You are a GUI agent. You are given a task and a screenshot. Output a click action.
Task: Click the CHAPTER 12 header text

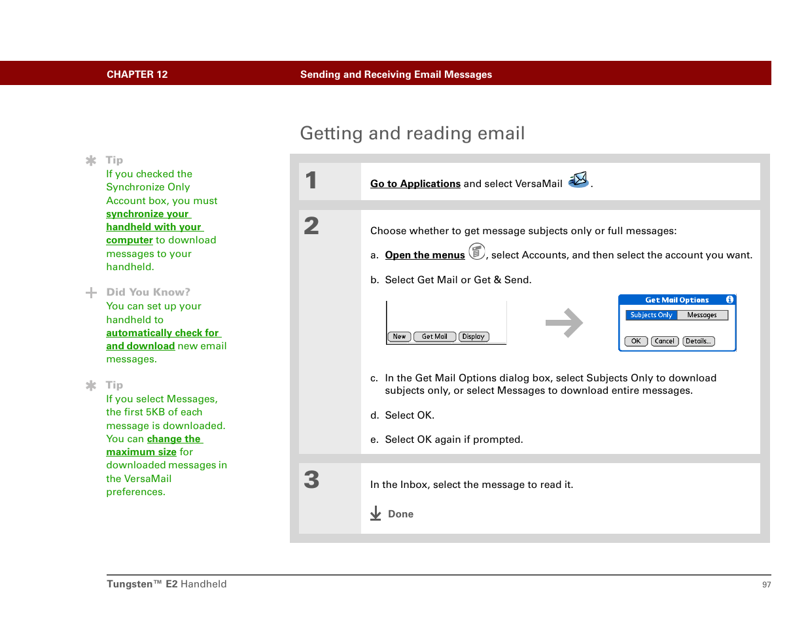[x=137, y=75]
